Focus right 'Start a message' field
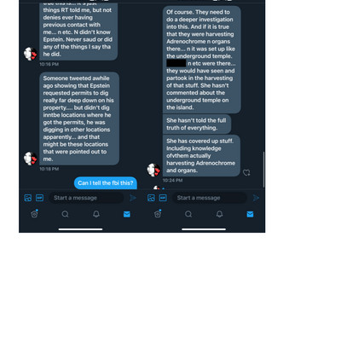 click(210, 198)
